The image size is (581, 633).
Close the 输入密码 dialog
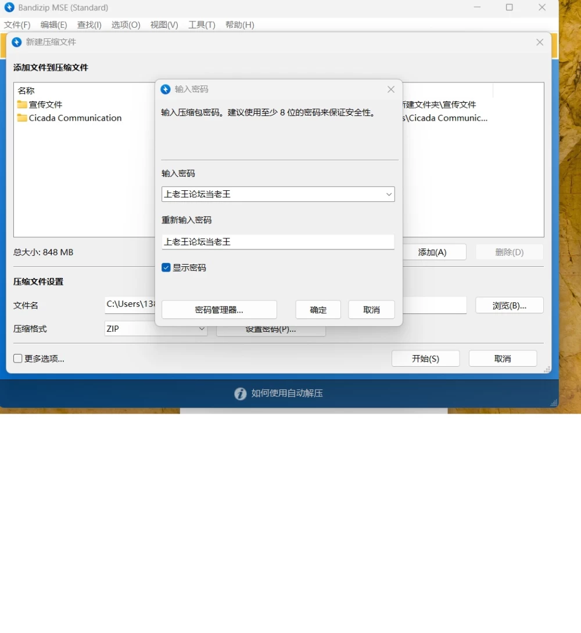(x=391, y=89)
